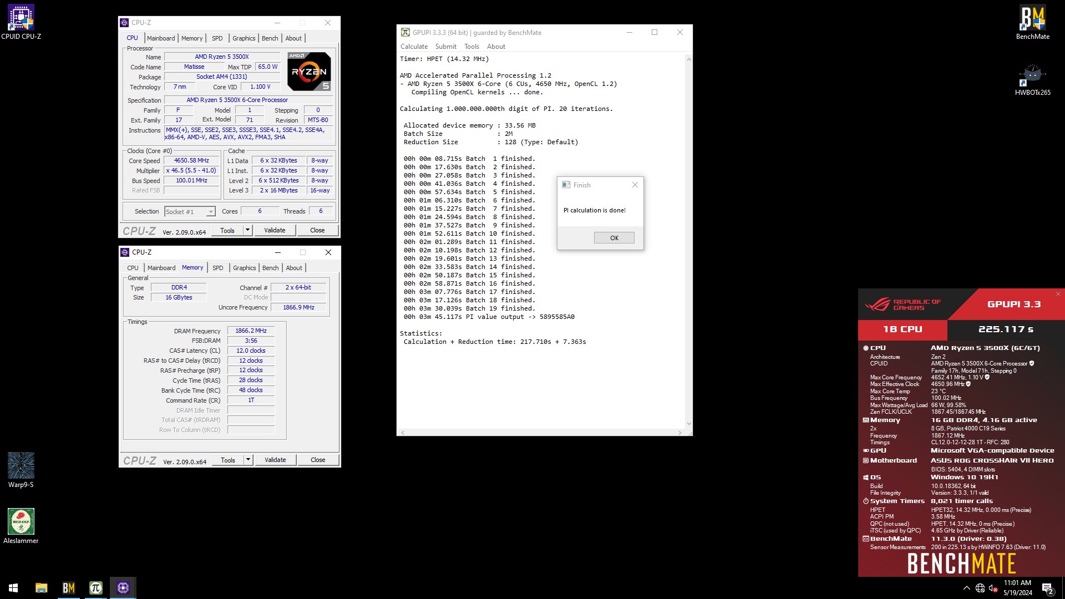This screenshot has height=599, width=1065.
Task: Open the About menu in GPUPI
Action: (x=496, y=47)
